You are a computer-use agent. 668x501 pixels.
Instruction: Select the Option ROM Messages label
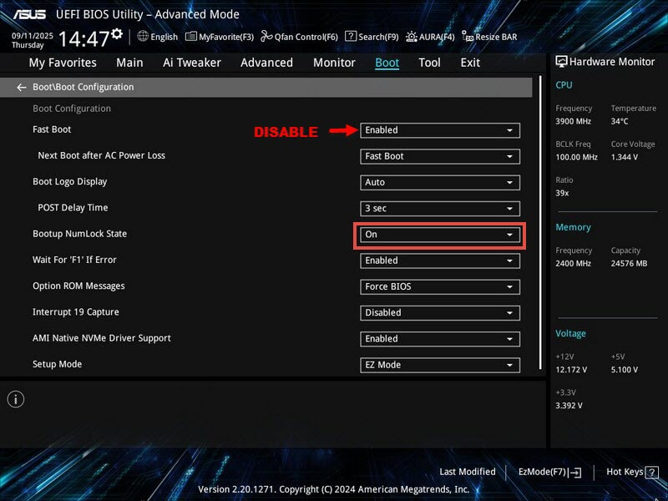click(78, 286)
